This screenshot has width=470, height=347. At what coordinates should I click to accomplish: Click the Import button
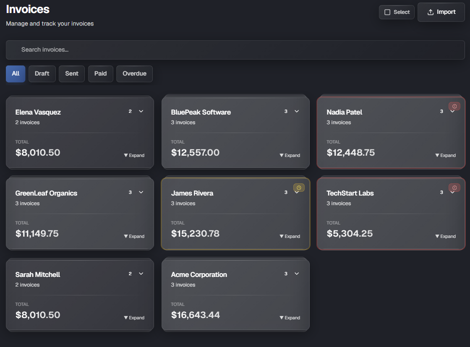click(x=441, y=12)
